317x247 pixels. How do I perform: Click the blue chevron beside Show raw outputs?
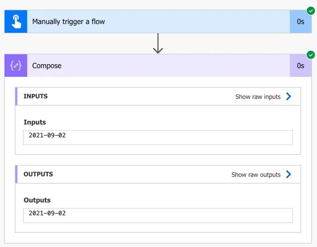[x=288, y=175]
